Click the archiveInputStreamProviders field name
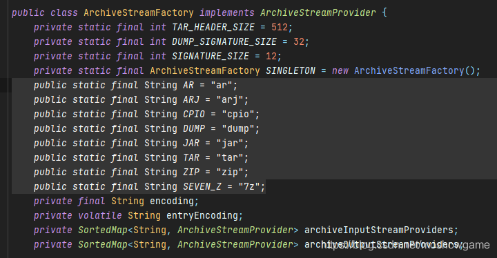 click(x=378, y=230)
